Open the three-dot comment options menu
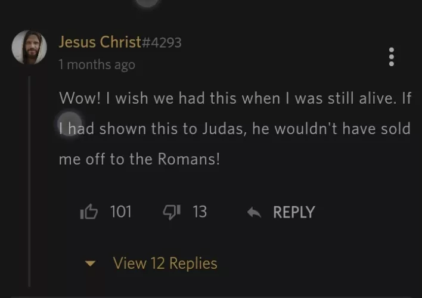This screenshot has width=422, height=298. [x=392, y=57]
